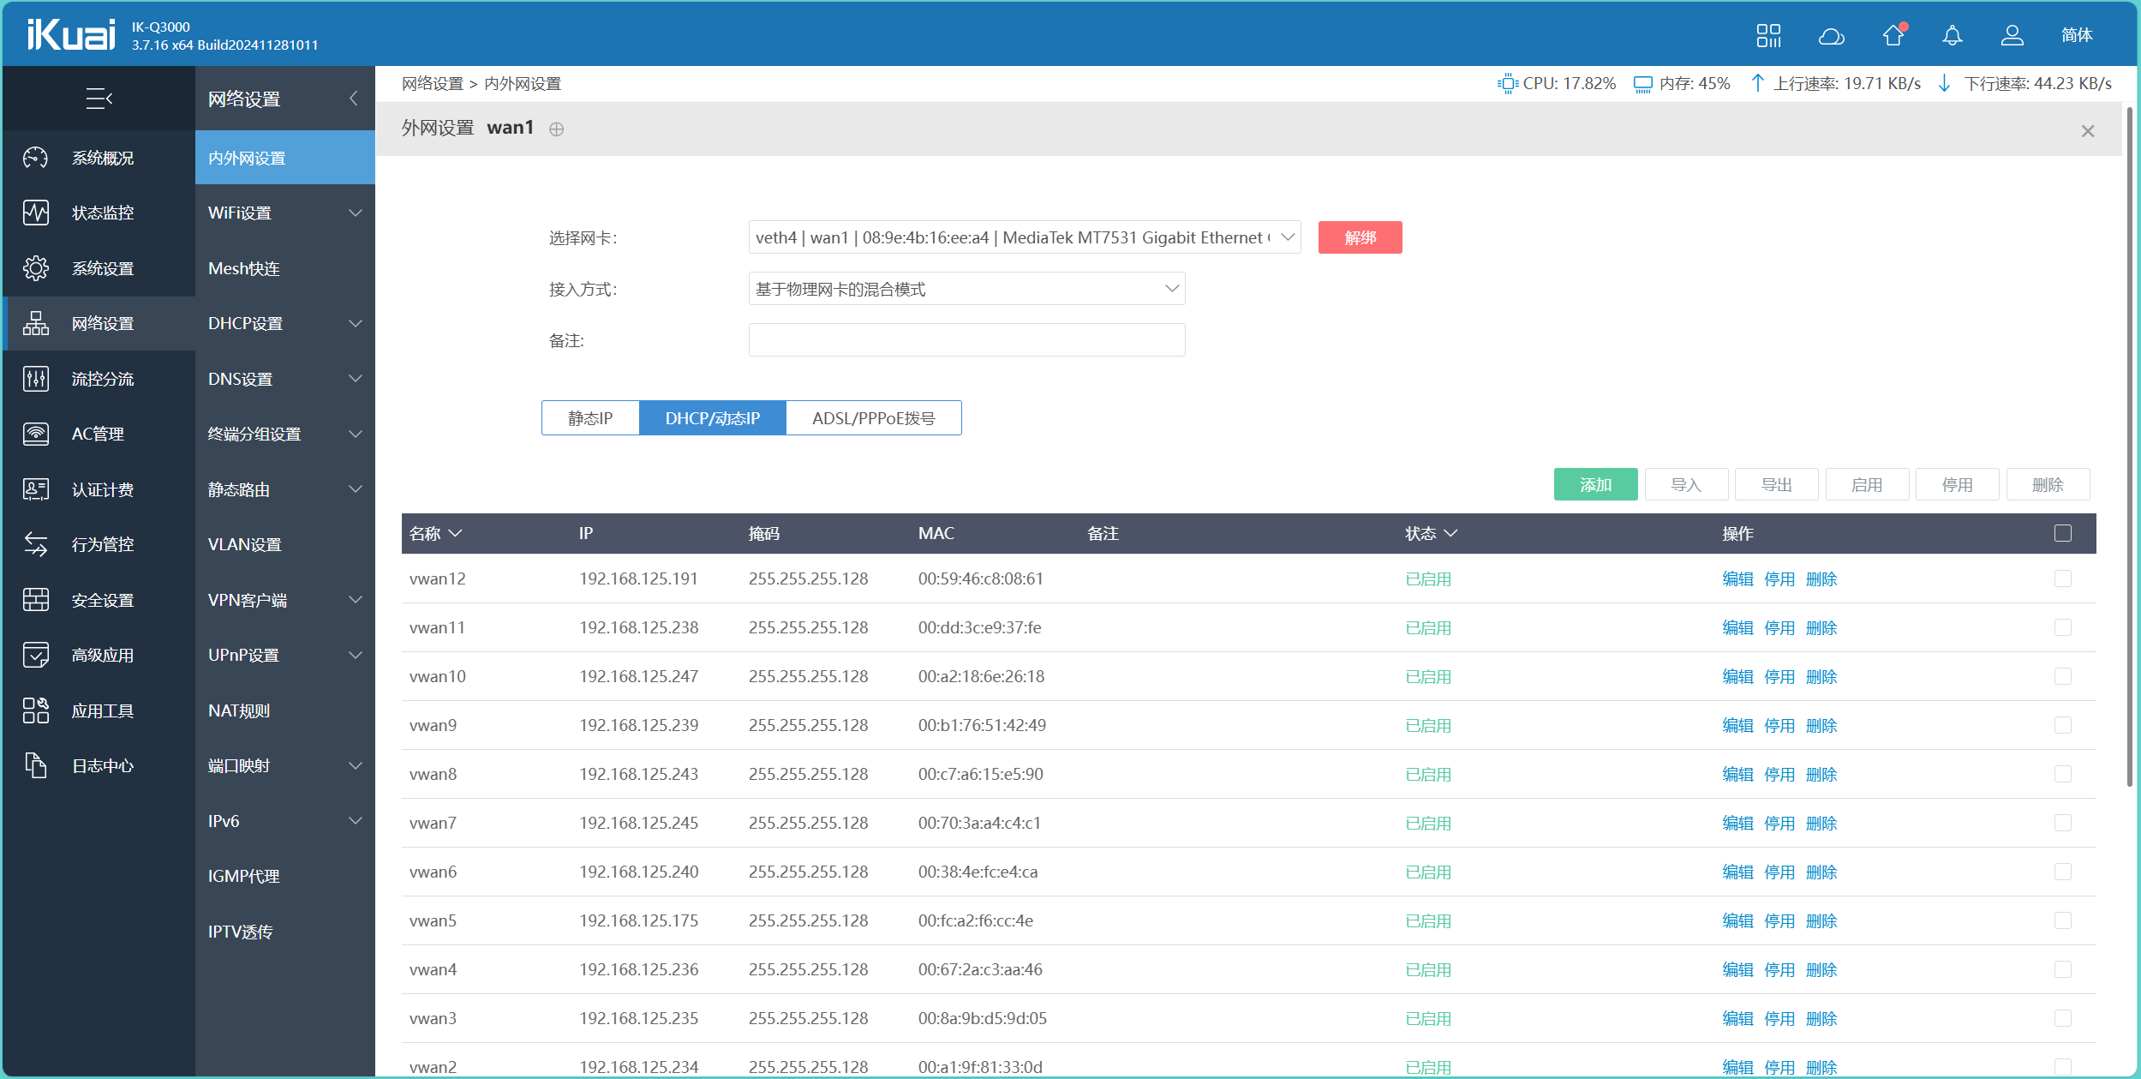The height and width of the screenshot is (1079, 2141).
Task: Open the app grid icon in header
Action: (x=1768, y=36)
